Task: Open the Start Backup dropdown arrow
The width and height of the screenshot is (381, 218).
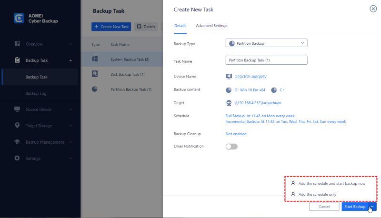Action: [372, 207]
